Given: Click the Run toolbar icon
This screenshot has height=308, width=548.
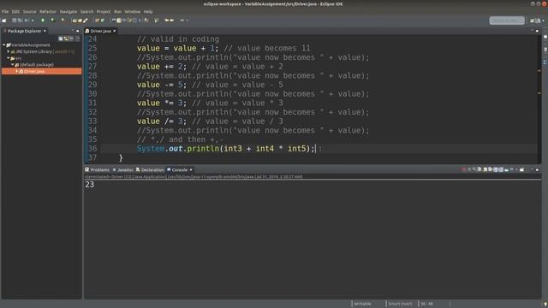Looking at the screenshot, I should click(x=52, y=21).
